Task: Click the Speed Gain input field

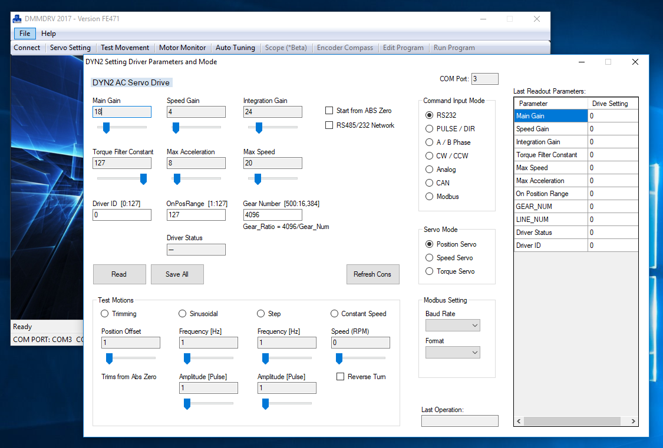Action: (x=196, y=112)
